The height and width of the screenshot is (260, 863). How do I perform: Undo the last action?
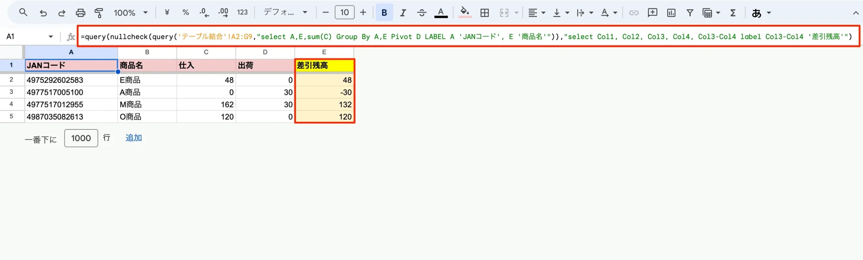point(43,13)
